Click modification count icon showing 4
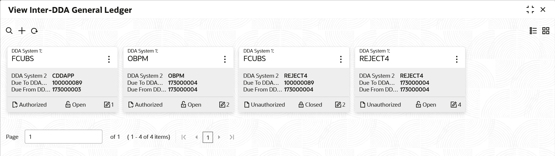 click(453, 105)
